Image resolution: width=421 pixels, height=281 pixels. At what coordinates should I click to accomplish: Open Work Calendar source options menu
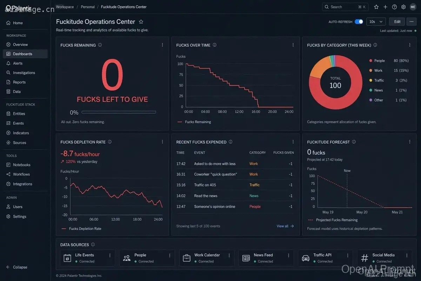229,255
